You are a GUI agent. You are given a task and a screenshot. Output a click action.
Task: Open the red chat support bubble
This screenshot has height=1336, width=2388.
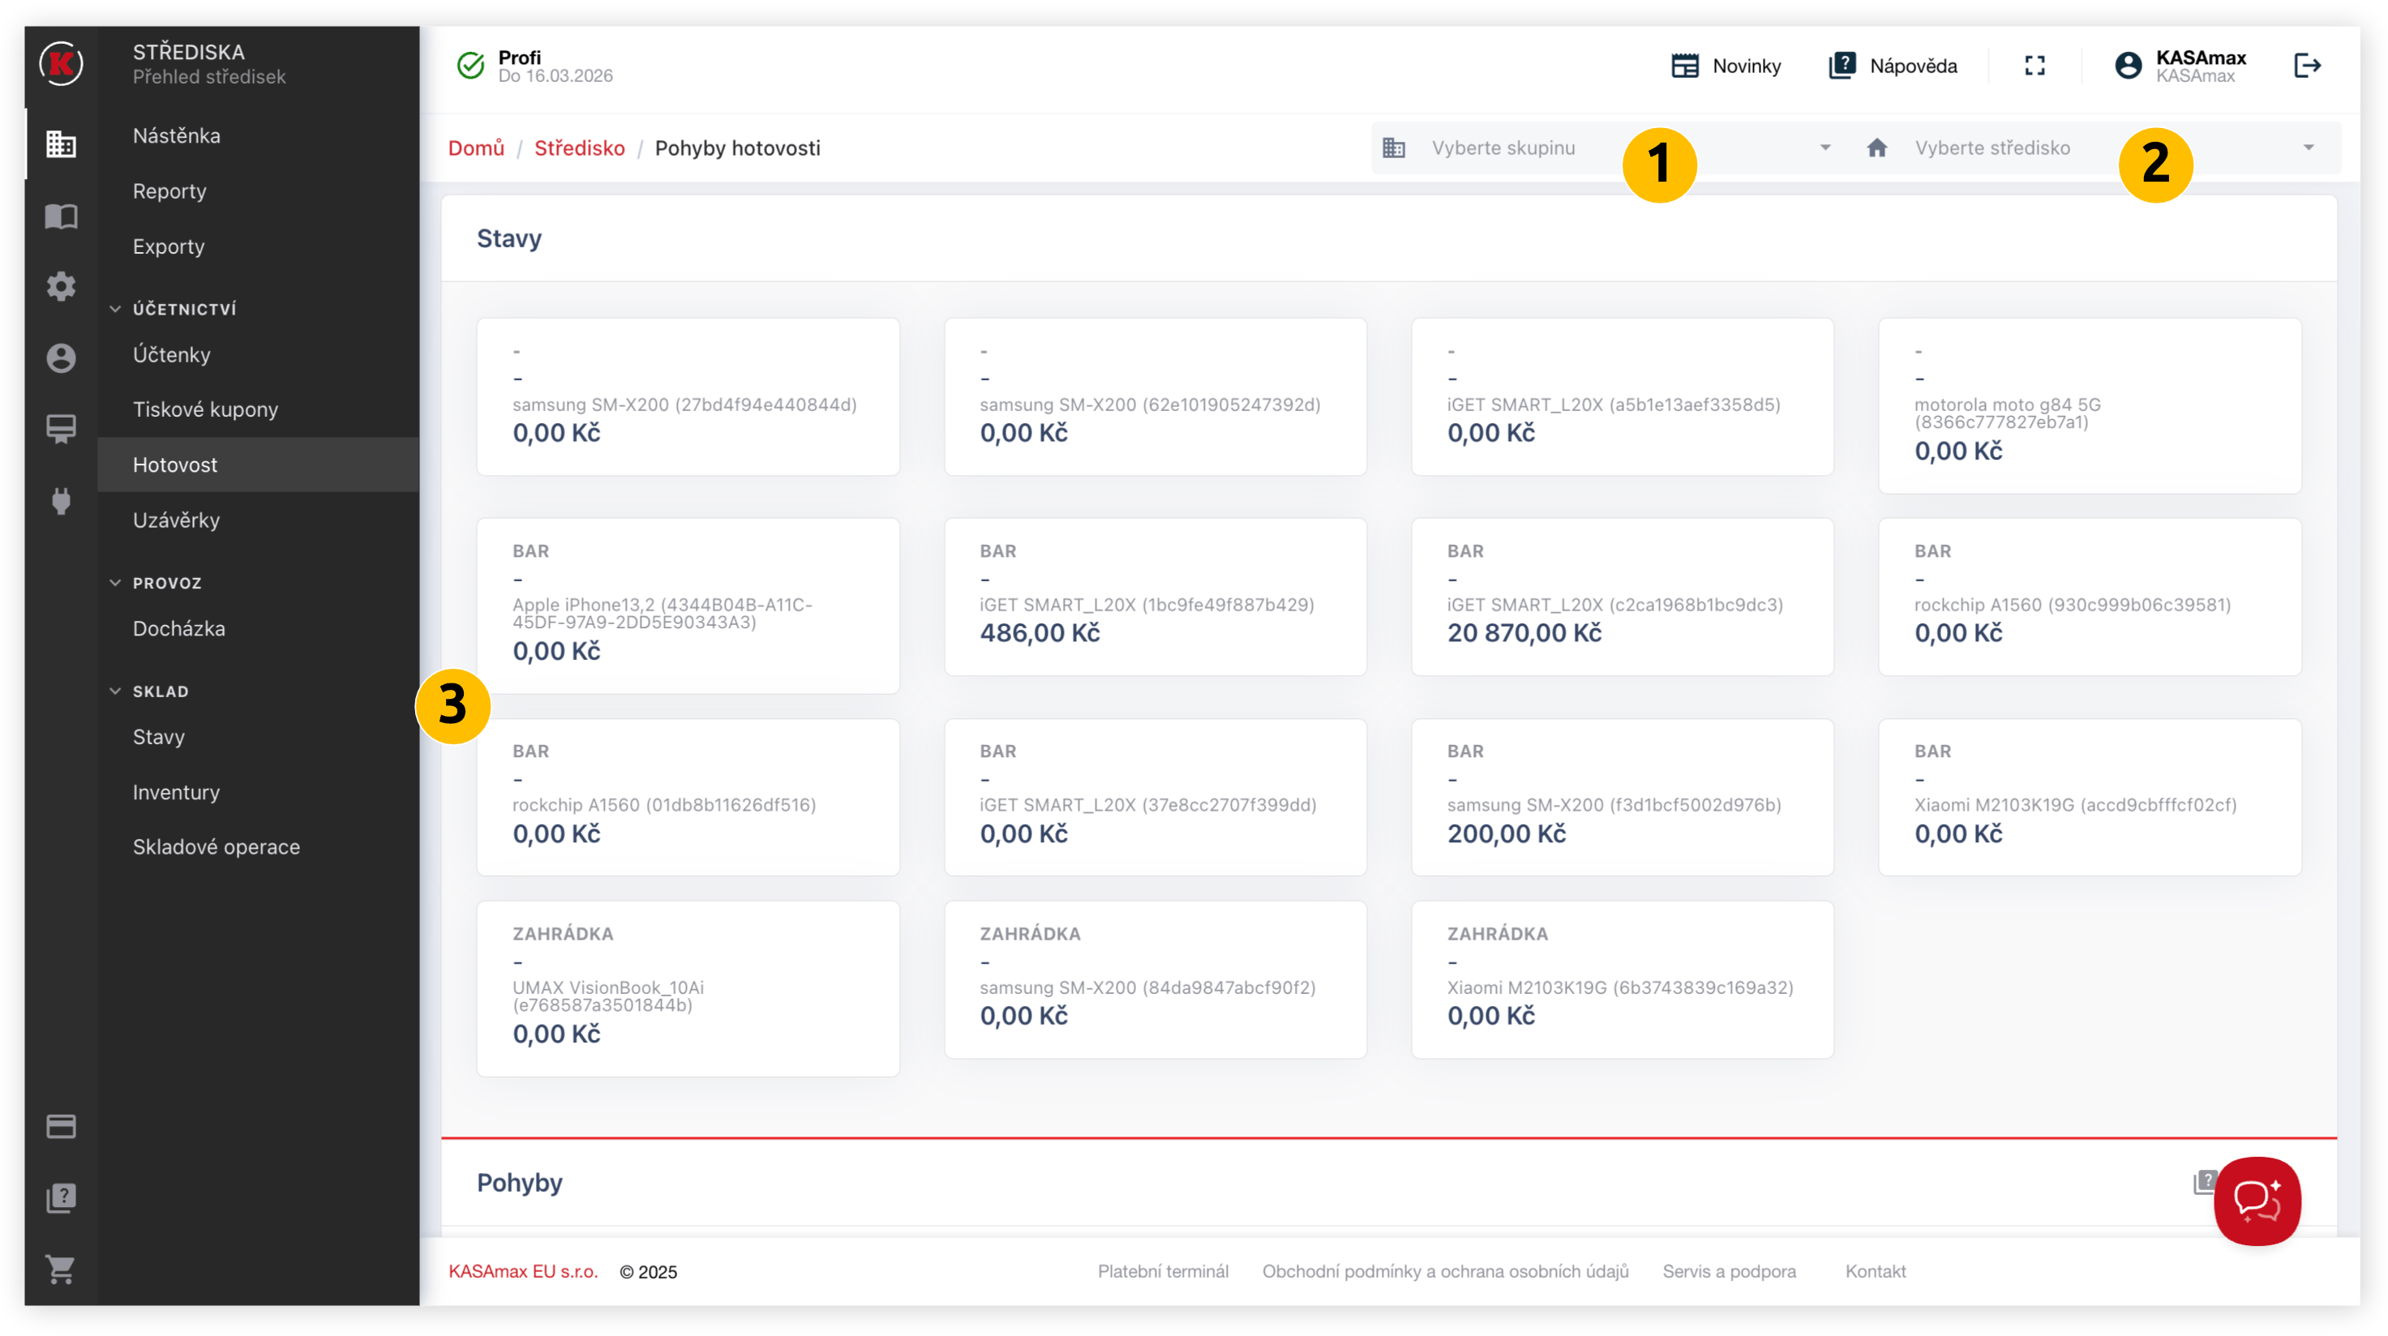point(2257,1200)
